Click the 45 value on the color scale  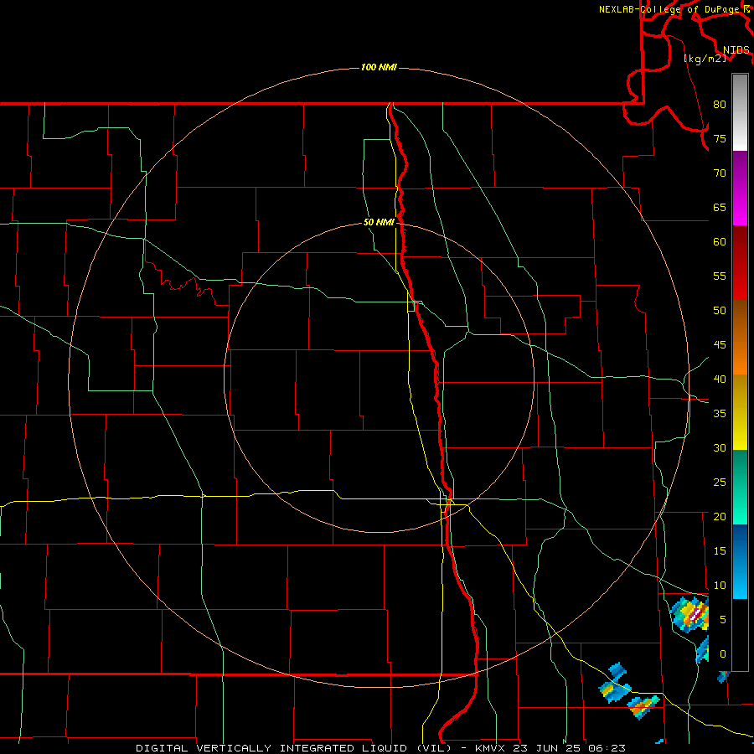[x=720, y=345]
